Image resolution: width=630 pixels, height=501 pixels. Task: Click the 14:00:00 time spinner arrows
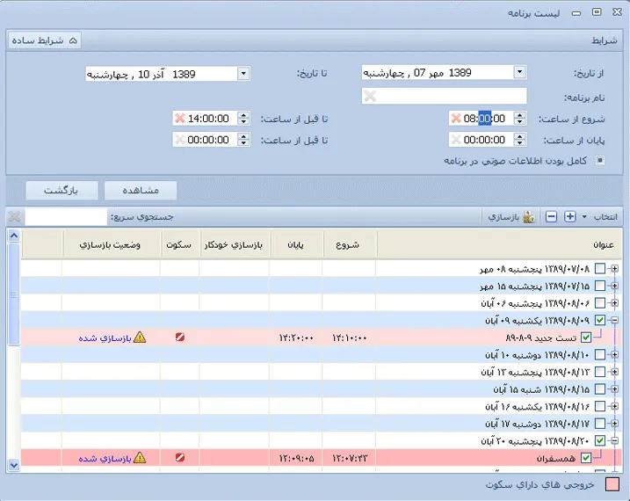click(x=243, y=118)
